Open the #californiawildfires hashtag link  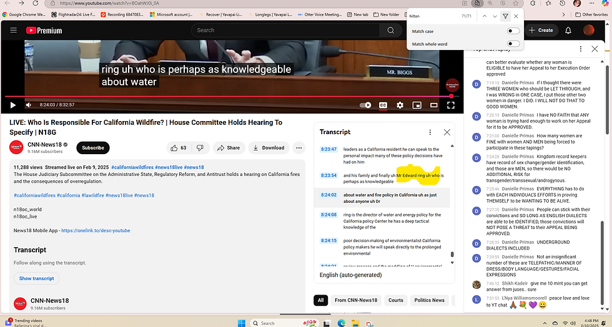132,167
